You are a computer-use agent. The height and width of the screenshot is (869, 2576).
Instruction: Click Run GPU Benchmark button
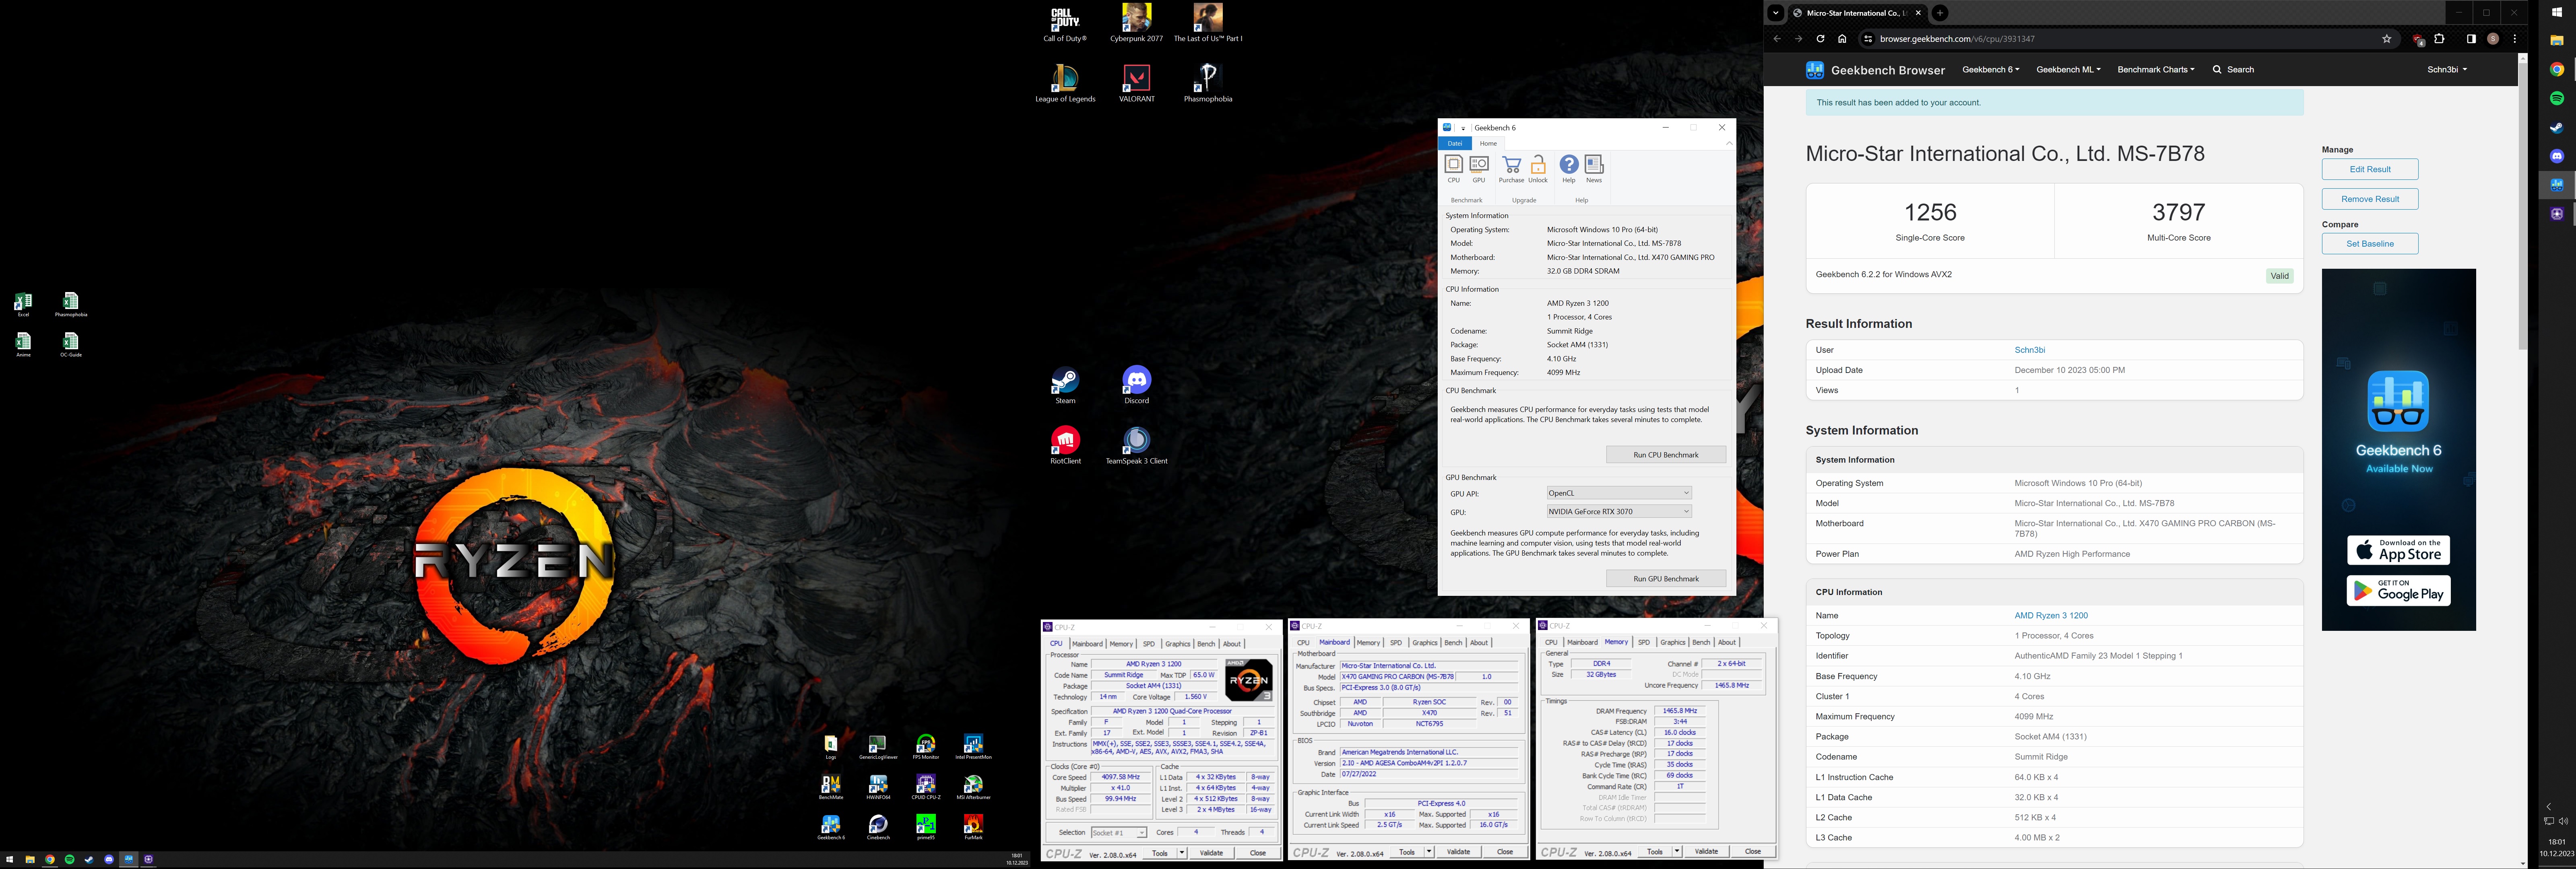tap(1666, 579)
